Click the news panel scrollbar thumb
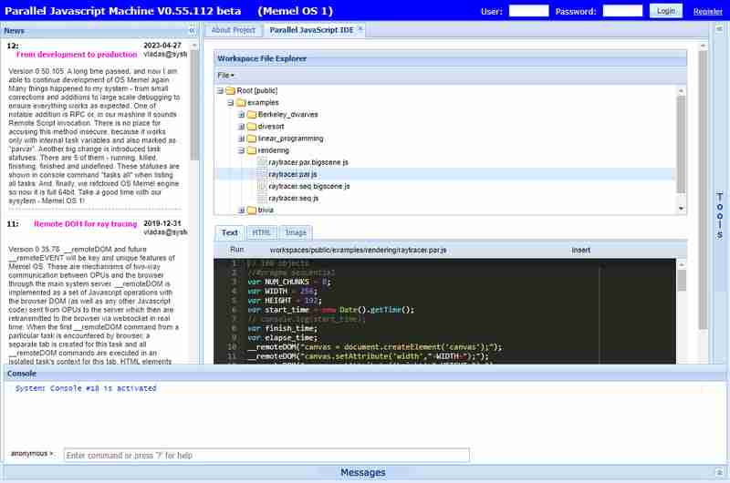The height and width of the screenshot is (483, 730). [194, 105]
